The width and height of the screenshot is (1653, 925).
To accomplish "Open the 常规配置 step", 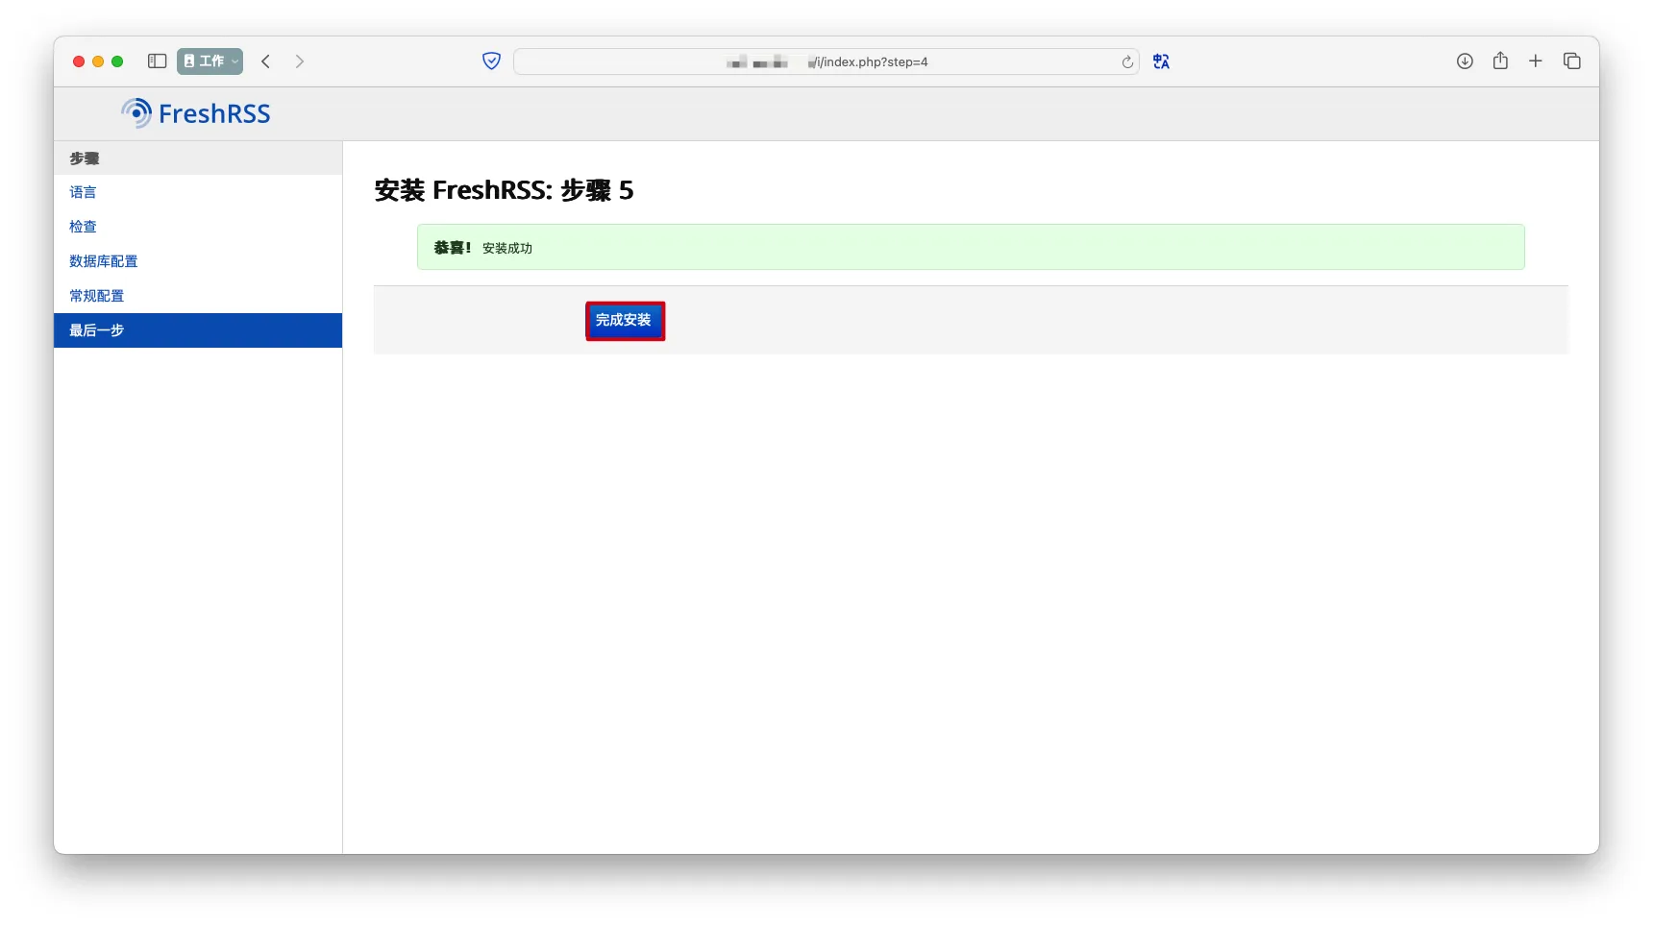I will point(96,296).
